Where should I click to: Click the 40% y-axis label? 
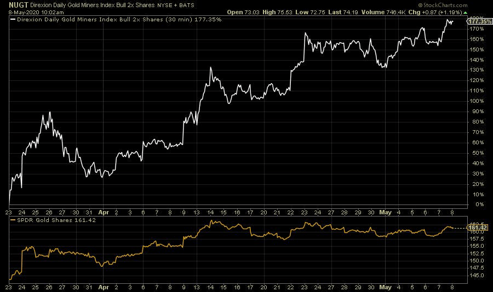pyautogui.click(x=478, y=163)
